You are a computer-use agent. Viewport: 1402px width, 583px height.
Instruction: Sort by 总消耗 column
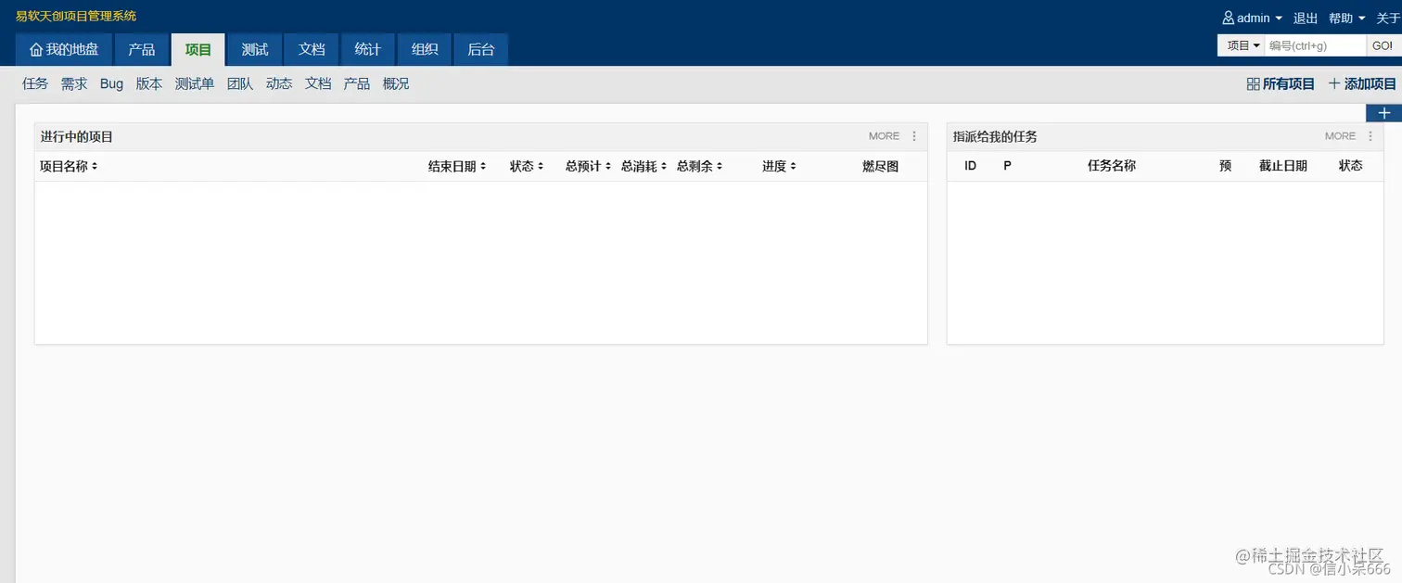click(644, 166)
